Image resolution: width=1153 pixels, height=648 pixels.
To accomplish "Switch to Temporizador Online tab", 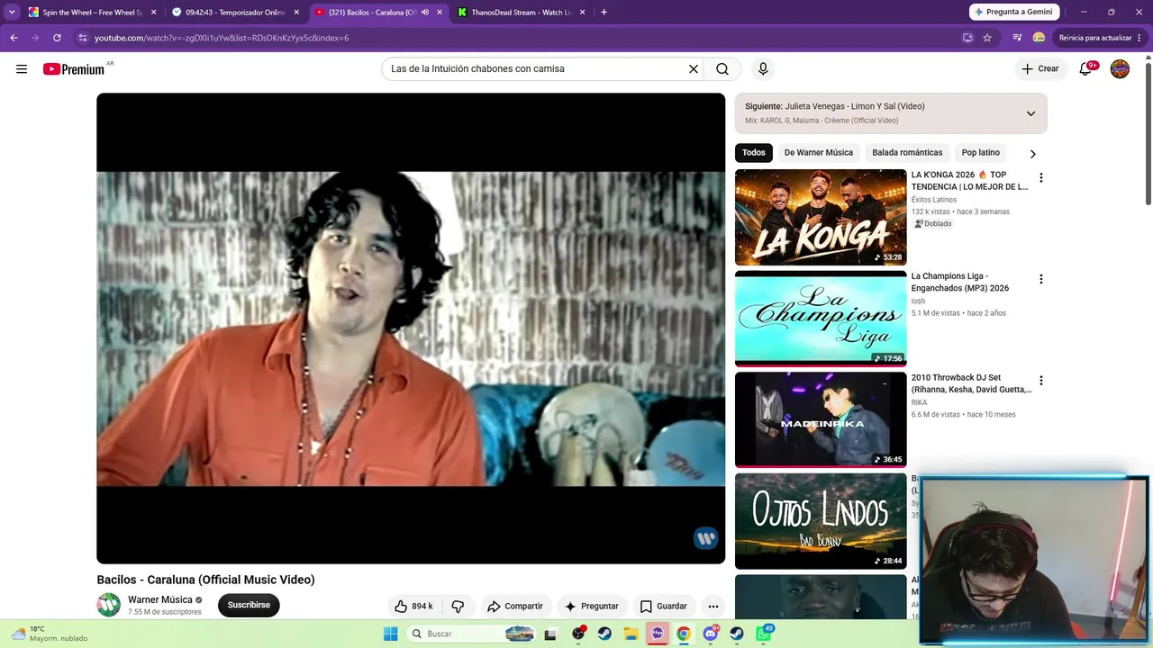I will (235, 13).
